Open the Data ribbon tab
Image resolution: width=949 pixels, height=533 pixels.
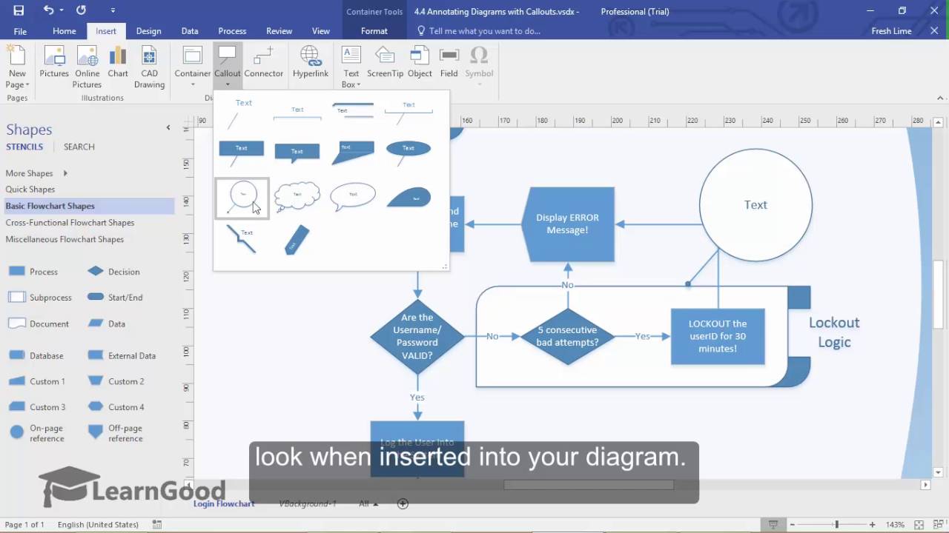click(x=190, y=31)
